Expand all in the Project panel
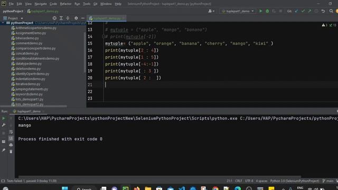 pyautogui.click(x=61, y=18)
